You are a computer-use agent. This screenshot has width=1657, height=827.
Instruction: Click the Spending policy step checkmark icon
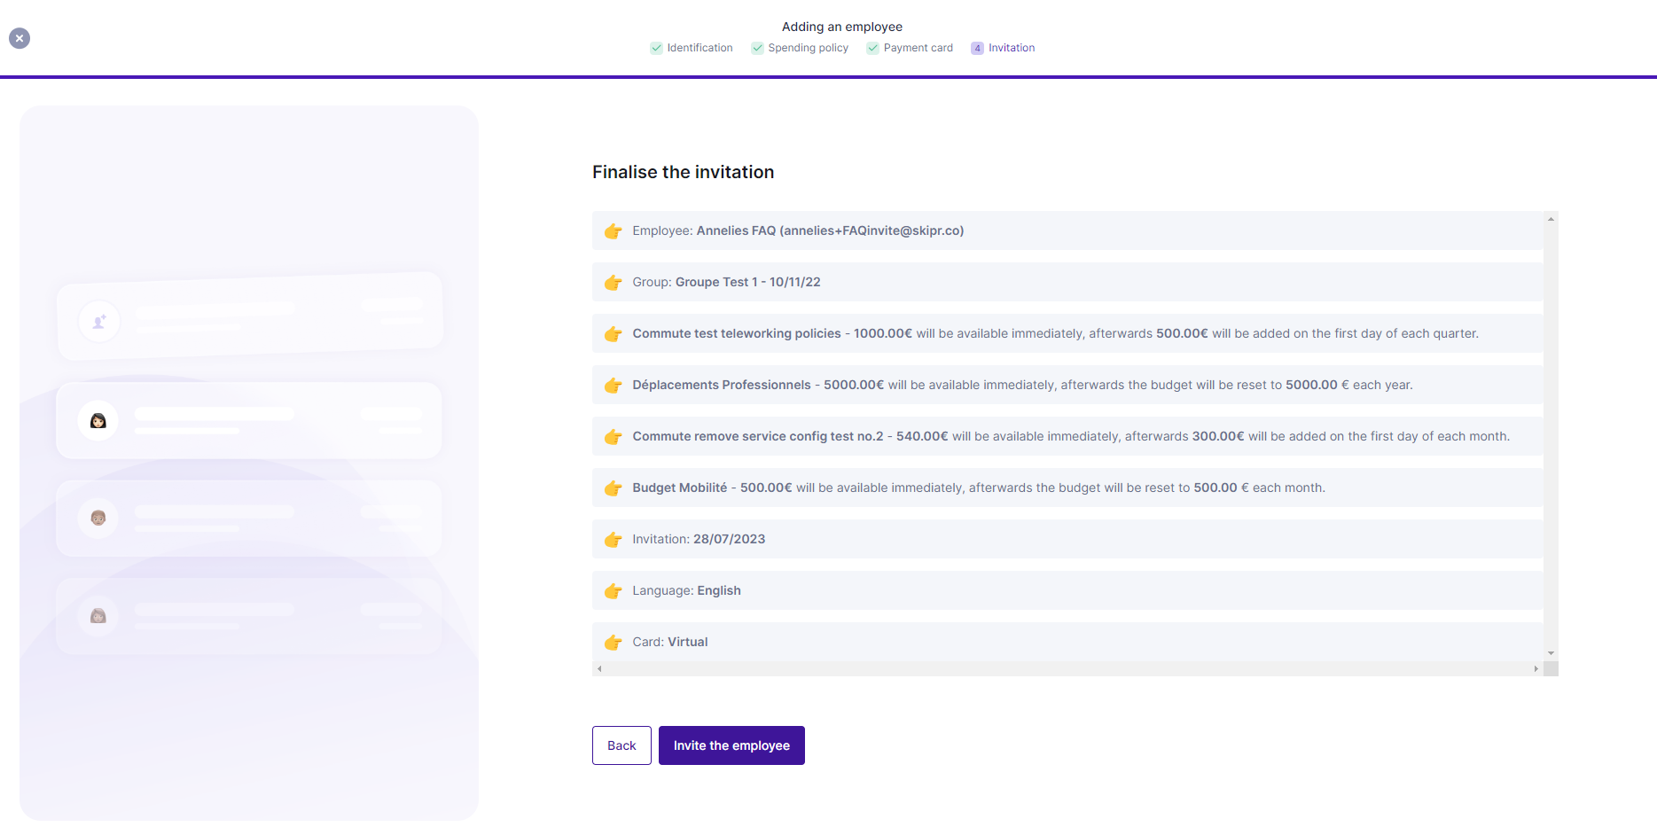pyautogui.click(x=757, y=48)
